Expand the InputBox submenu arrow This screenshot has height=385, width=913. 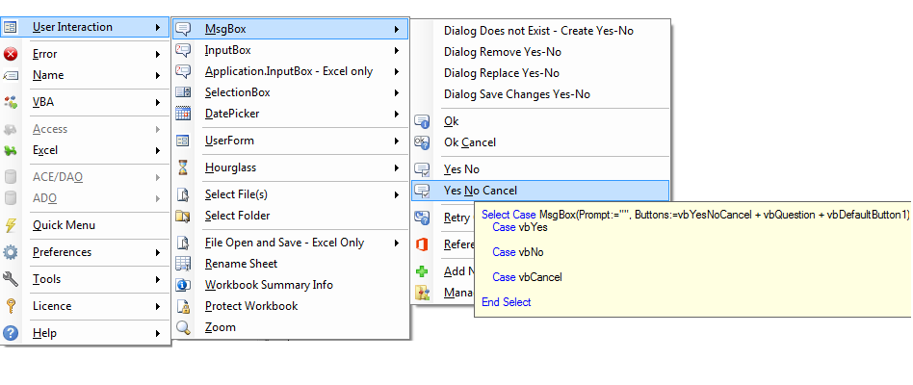point(397,50)
